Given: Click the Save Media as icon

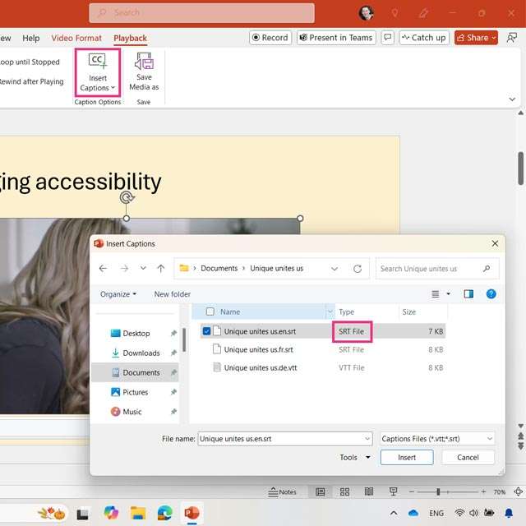Looking at the screenshot, I should (x=144, y=62).
